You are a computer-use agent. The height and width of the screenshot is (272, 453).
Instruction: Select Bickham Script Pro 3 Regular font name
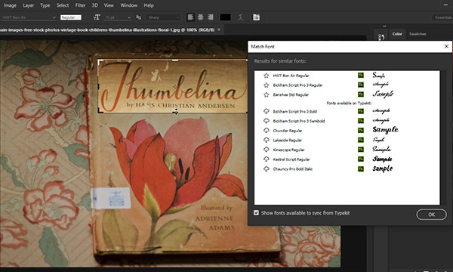tap(297, 85)
